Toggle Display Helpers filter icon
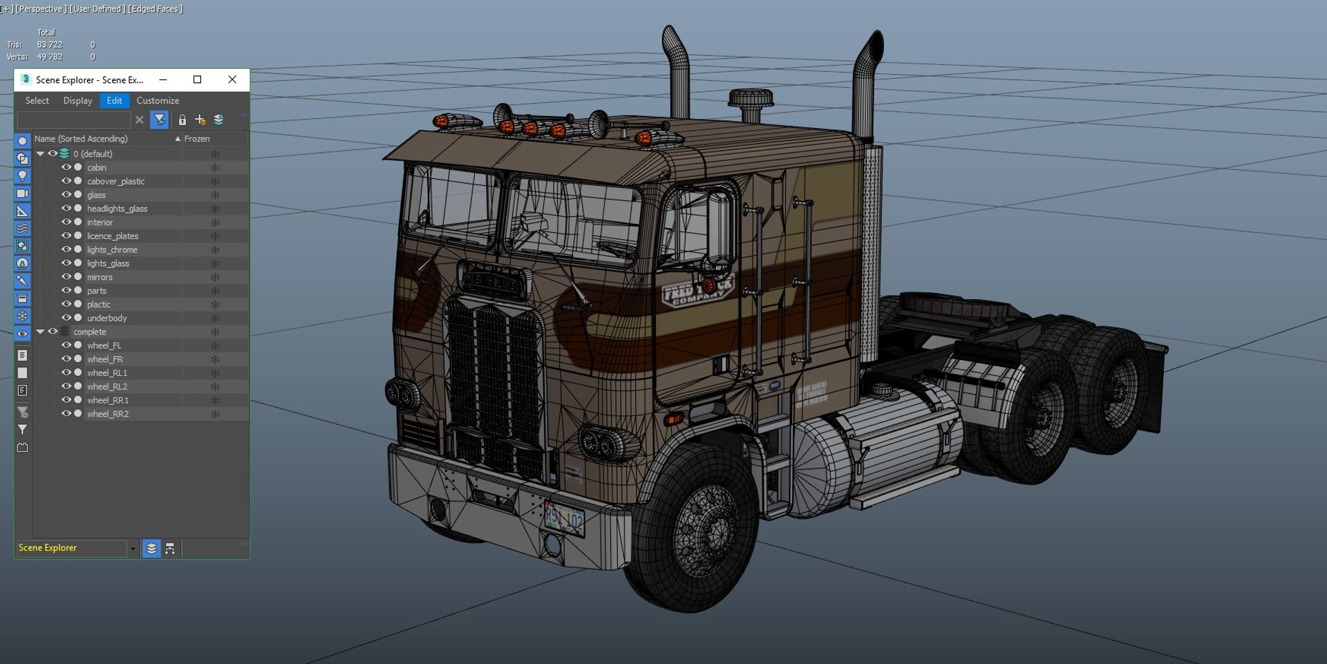The width and height of the screenshot is (1327, 664). point(22,211)
